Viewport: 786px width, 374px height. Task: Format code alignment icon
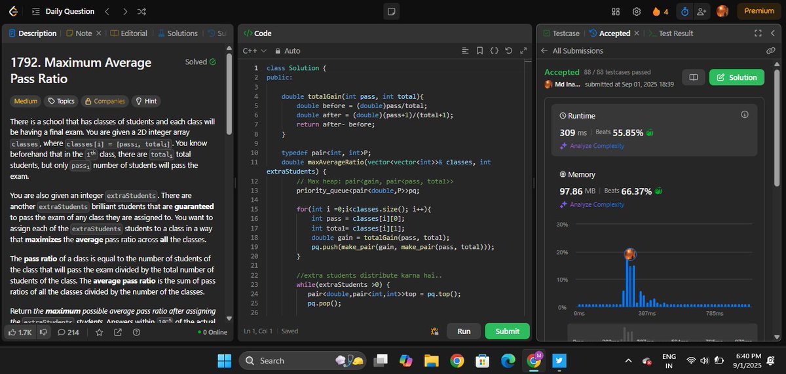pos(465,50)
